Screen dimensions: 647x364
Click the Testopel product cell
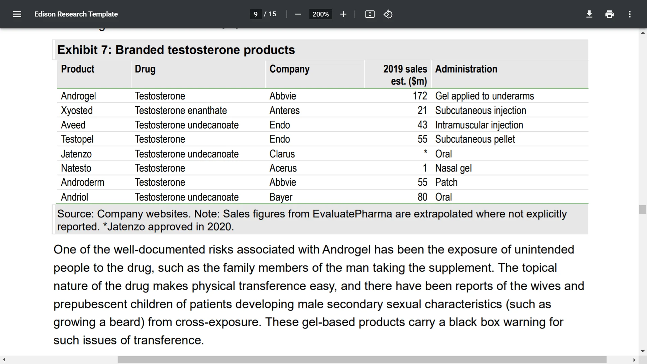tap(77, 139)
